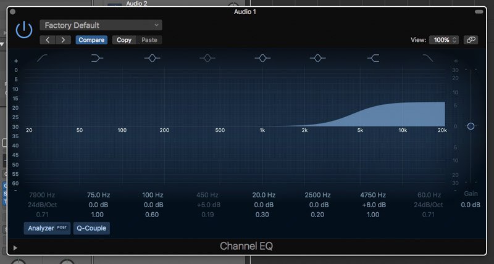This screenshot has height=264, width=494.
Task: Toggle the Analyzer POST button
Action: [48, 228]
